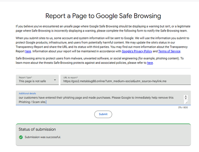The width and height of the screenshot is (199, 152).
Task: Open the threats and policies 'here' link
Action: [150, 63]
